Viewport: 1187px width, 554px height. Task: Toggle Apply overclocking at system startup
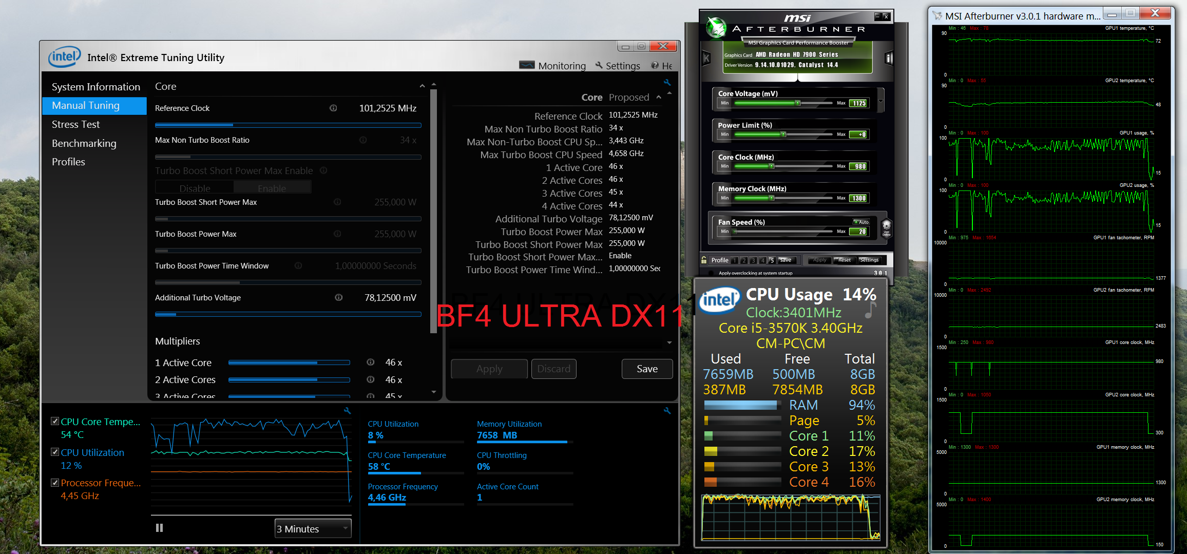(712, 273)
